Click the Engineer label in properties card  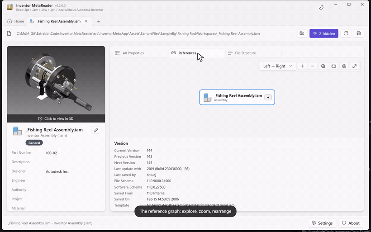pyautogui.click(x=19, y=180)
